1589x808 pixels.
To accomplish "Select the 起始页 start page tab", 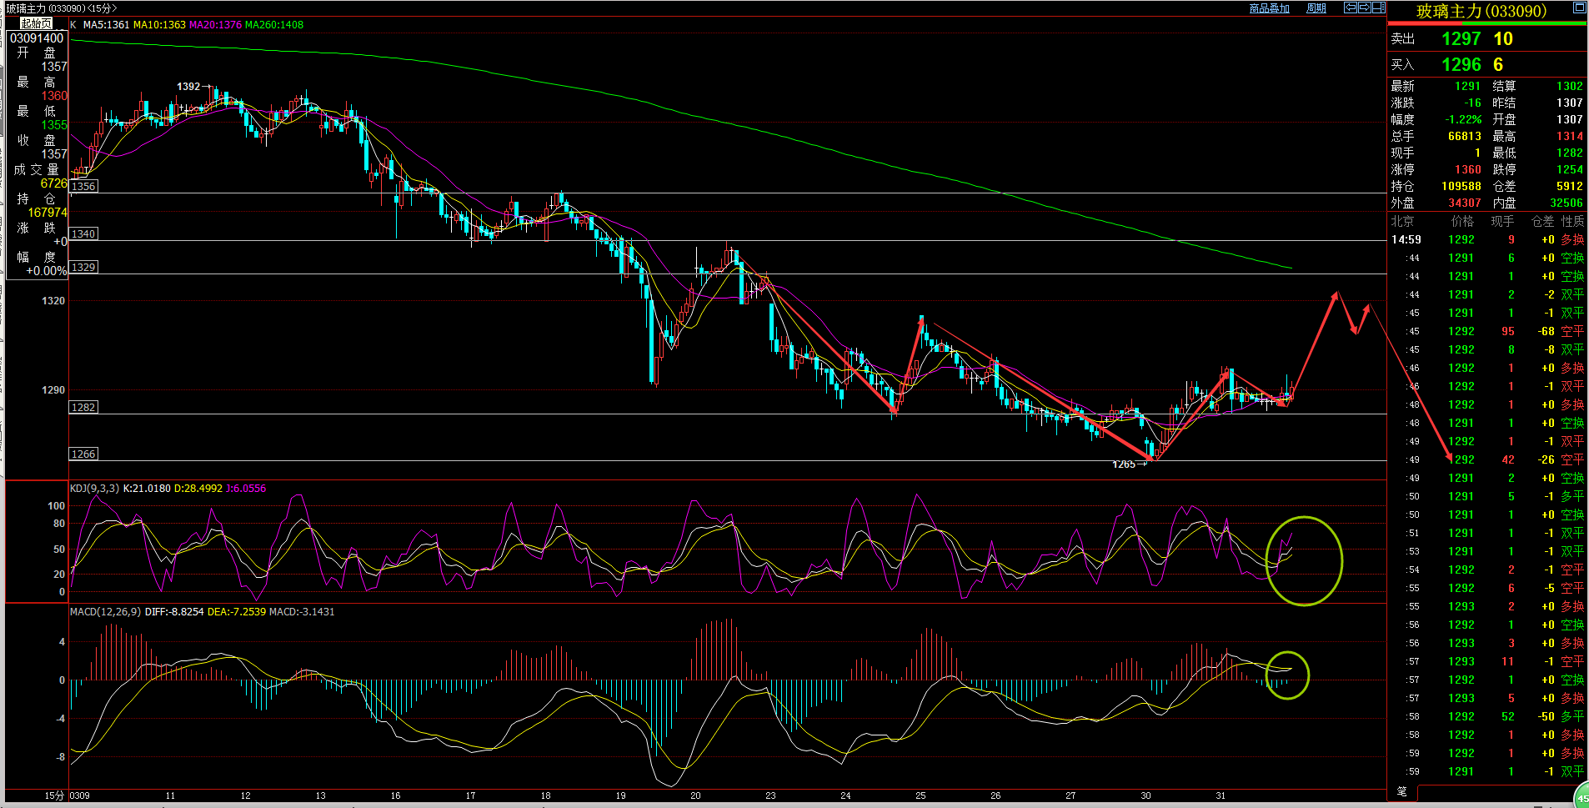I will pos(37,23).
